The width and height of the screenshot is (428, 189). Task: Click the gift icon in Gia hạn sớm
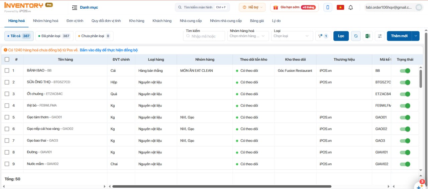pyautogui.click(x=276, y=7)
